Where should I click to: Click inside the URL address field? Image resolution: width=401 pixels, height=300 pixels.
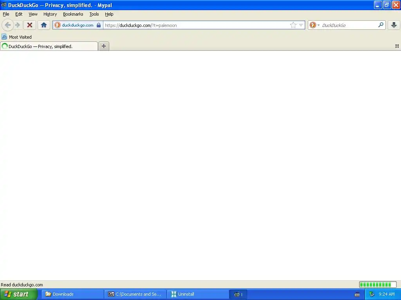point(197,25)
